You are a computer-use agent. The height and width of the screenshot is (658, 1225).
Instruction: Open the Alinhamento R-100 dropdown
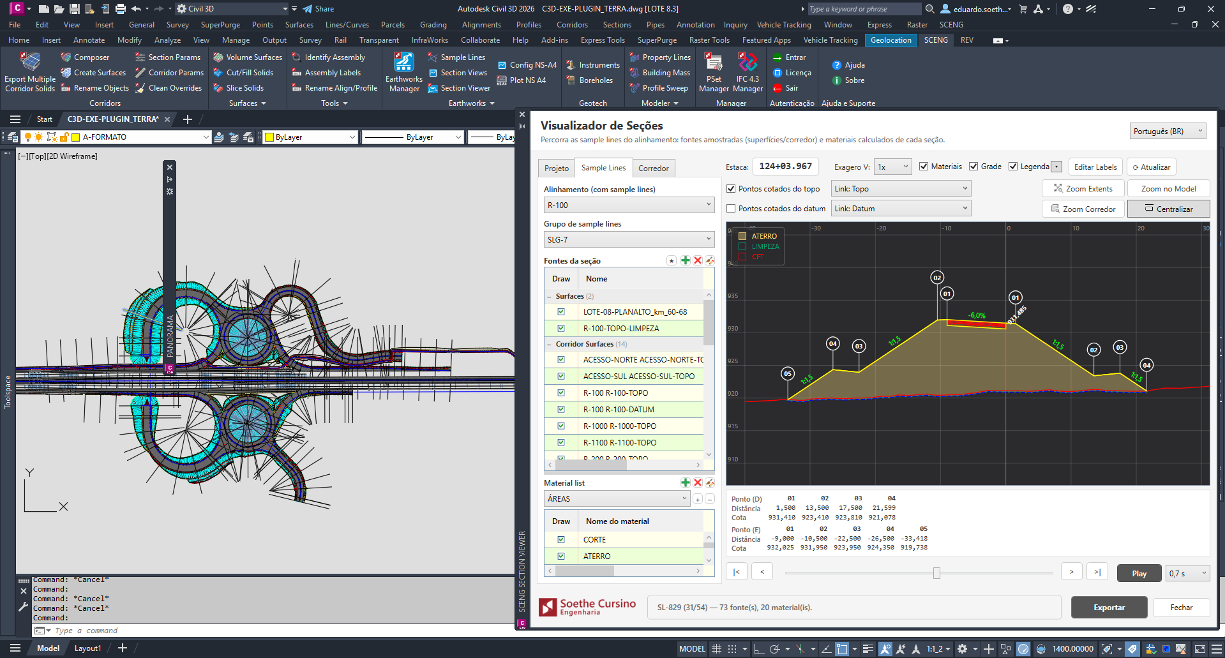629,205
